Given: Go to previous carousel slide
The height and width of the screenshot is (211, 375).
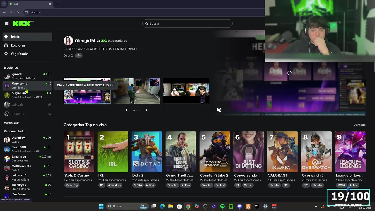Looking at the screenshot, I should pyautogui.click(x=126, y=110).
